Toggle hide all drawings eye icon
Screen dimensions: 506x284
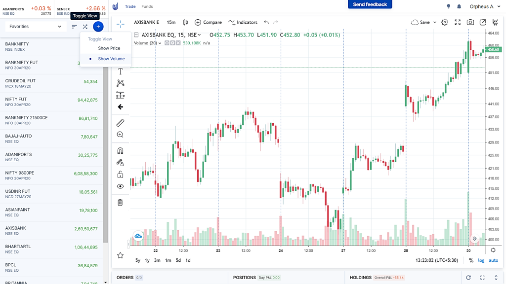point(120,186)
